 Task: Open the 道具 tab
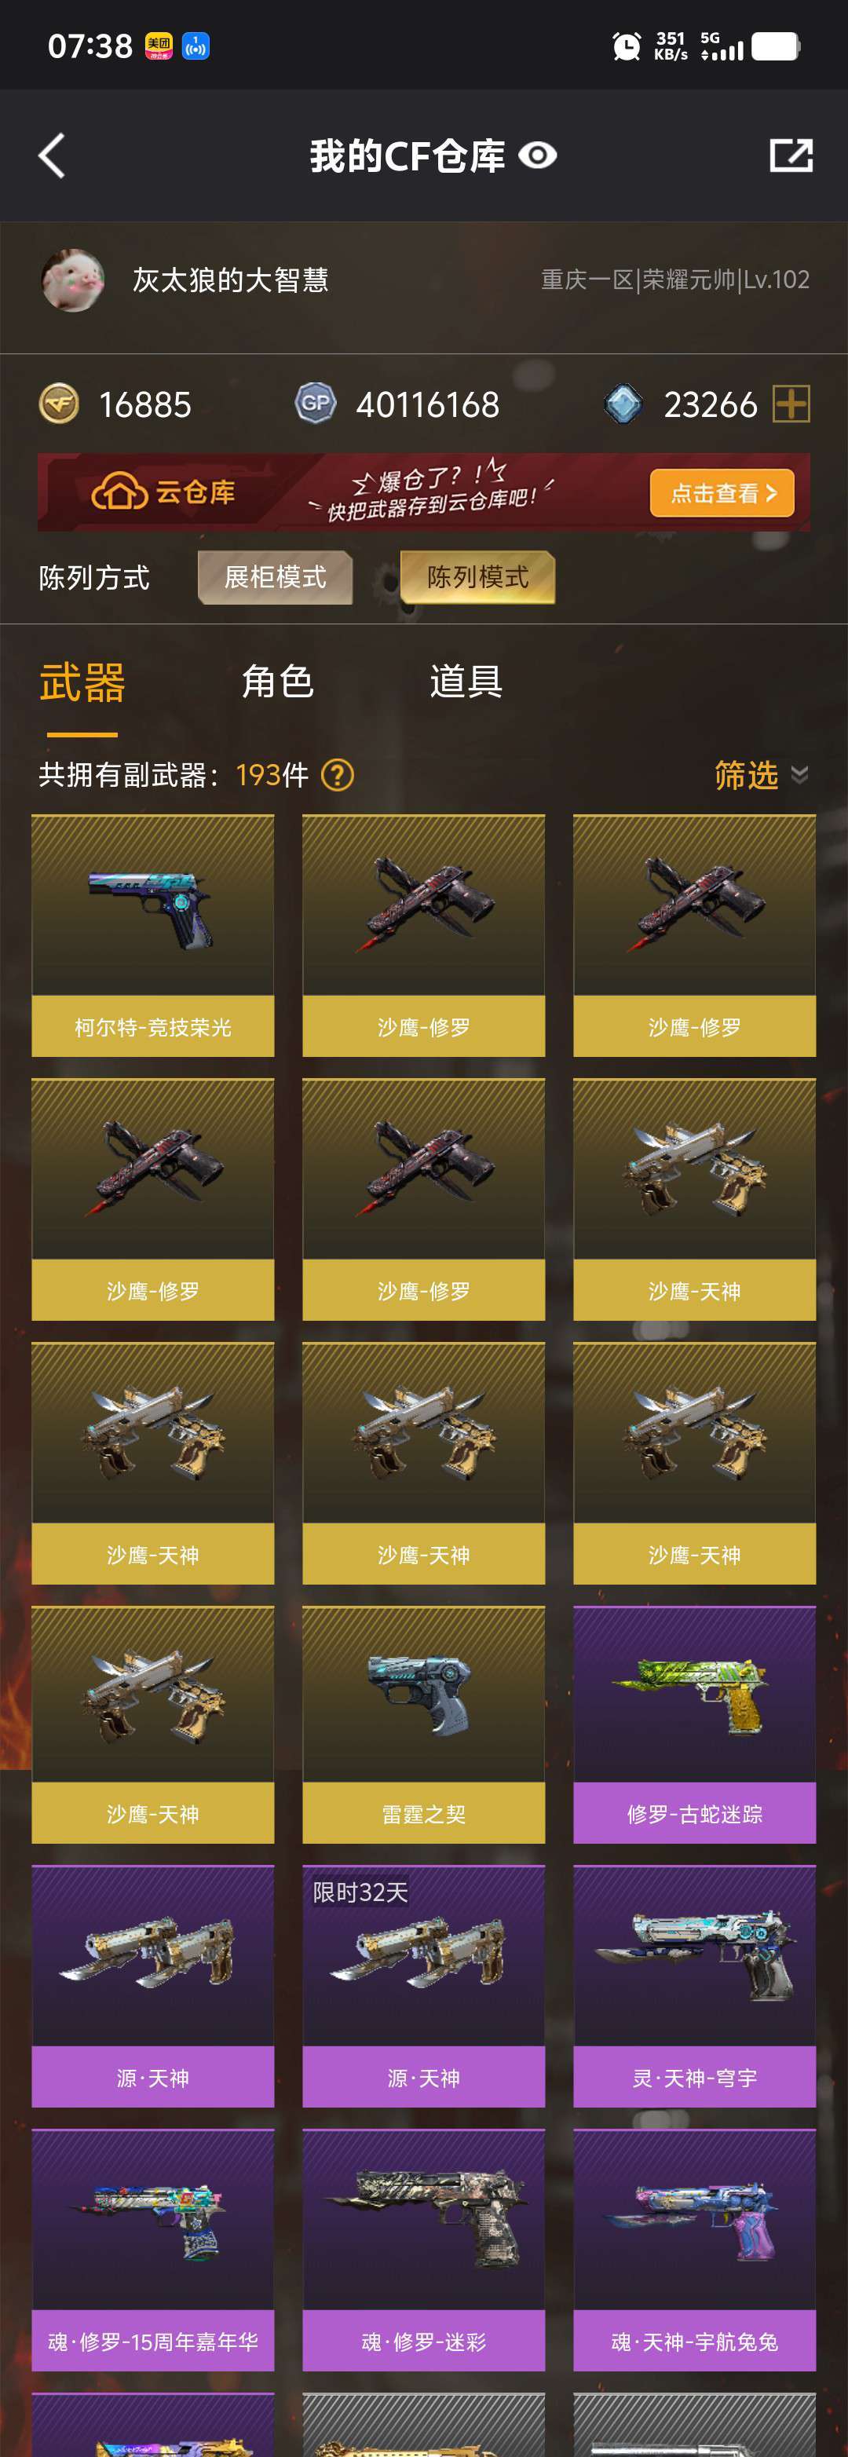466,682
